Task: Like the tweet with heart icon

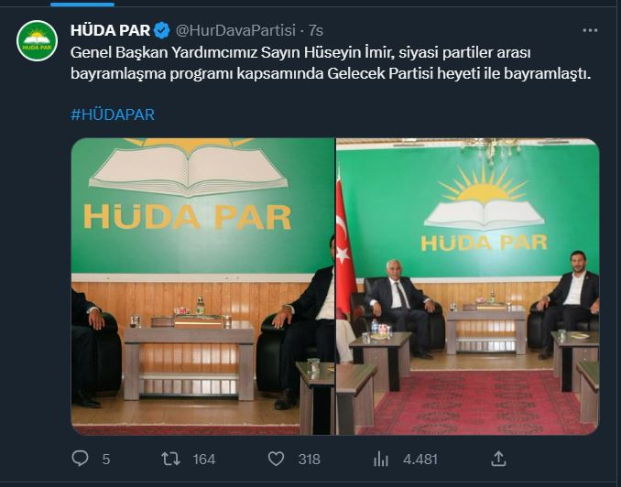Action: click(x=276, y=459)
